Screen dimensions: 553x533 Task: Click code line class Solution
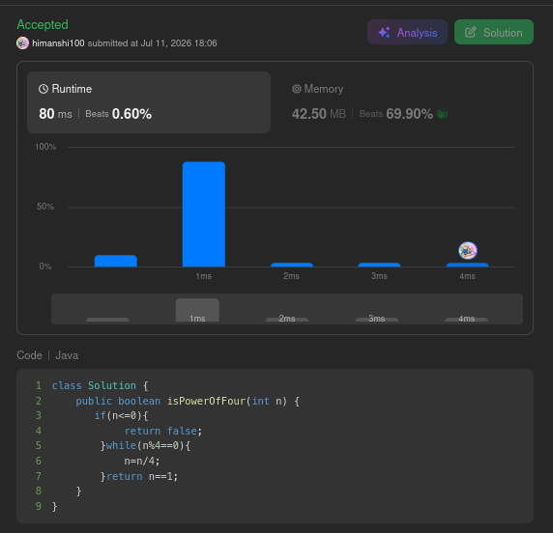(101, 385)
